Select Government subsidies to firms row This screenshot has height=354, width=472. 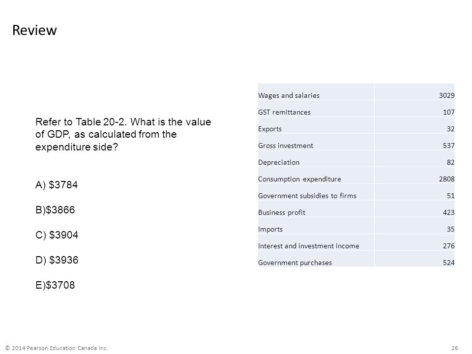[x=356, y=196]
